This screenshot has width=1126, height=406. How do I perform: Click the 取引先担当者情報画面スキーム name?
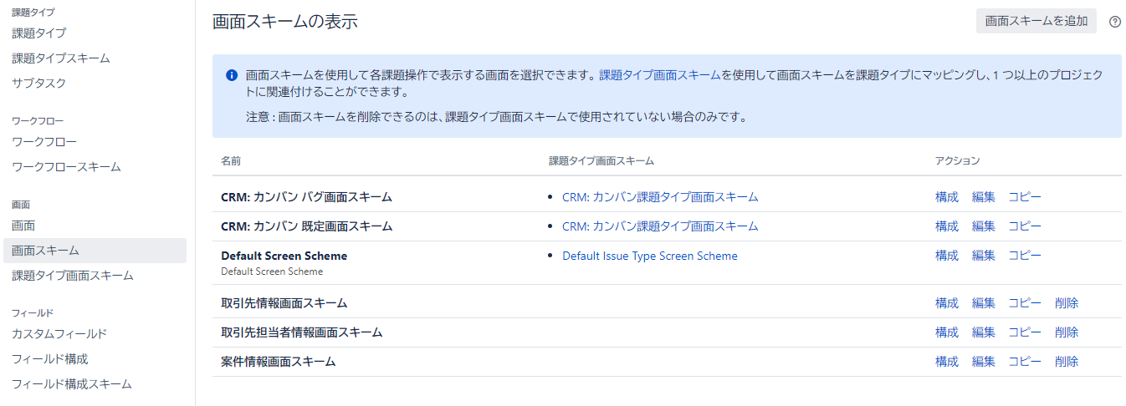pos(301,332)
